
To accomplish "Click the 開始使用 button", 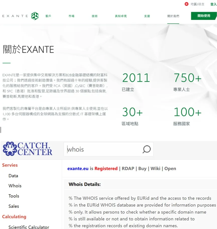I will [204, 16].
